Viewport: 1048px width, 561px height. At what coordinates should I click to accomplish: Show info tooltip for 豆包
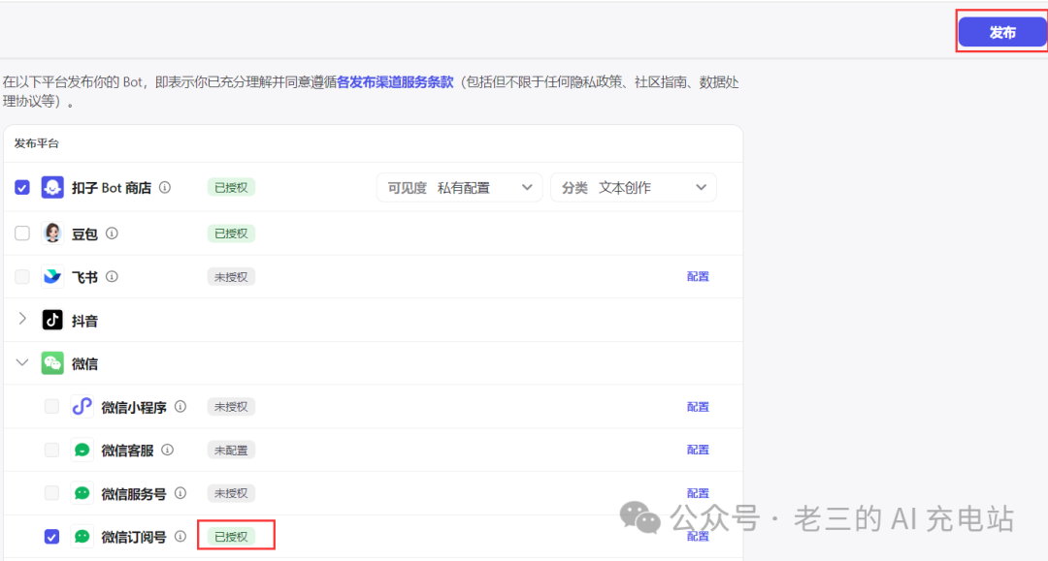pyautogui.click(x=113, y=233)
